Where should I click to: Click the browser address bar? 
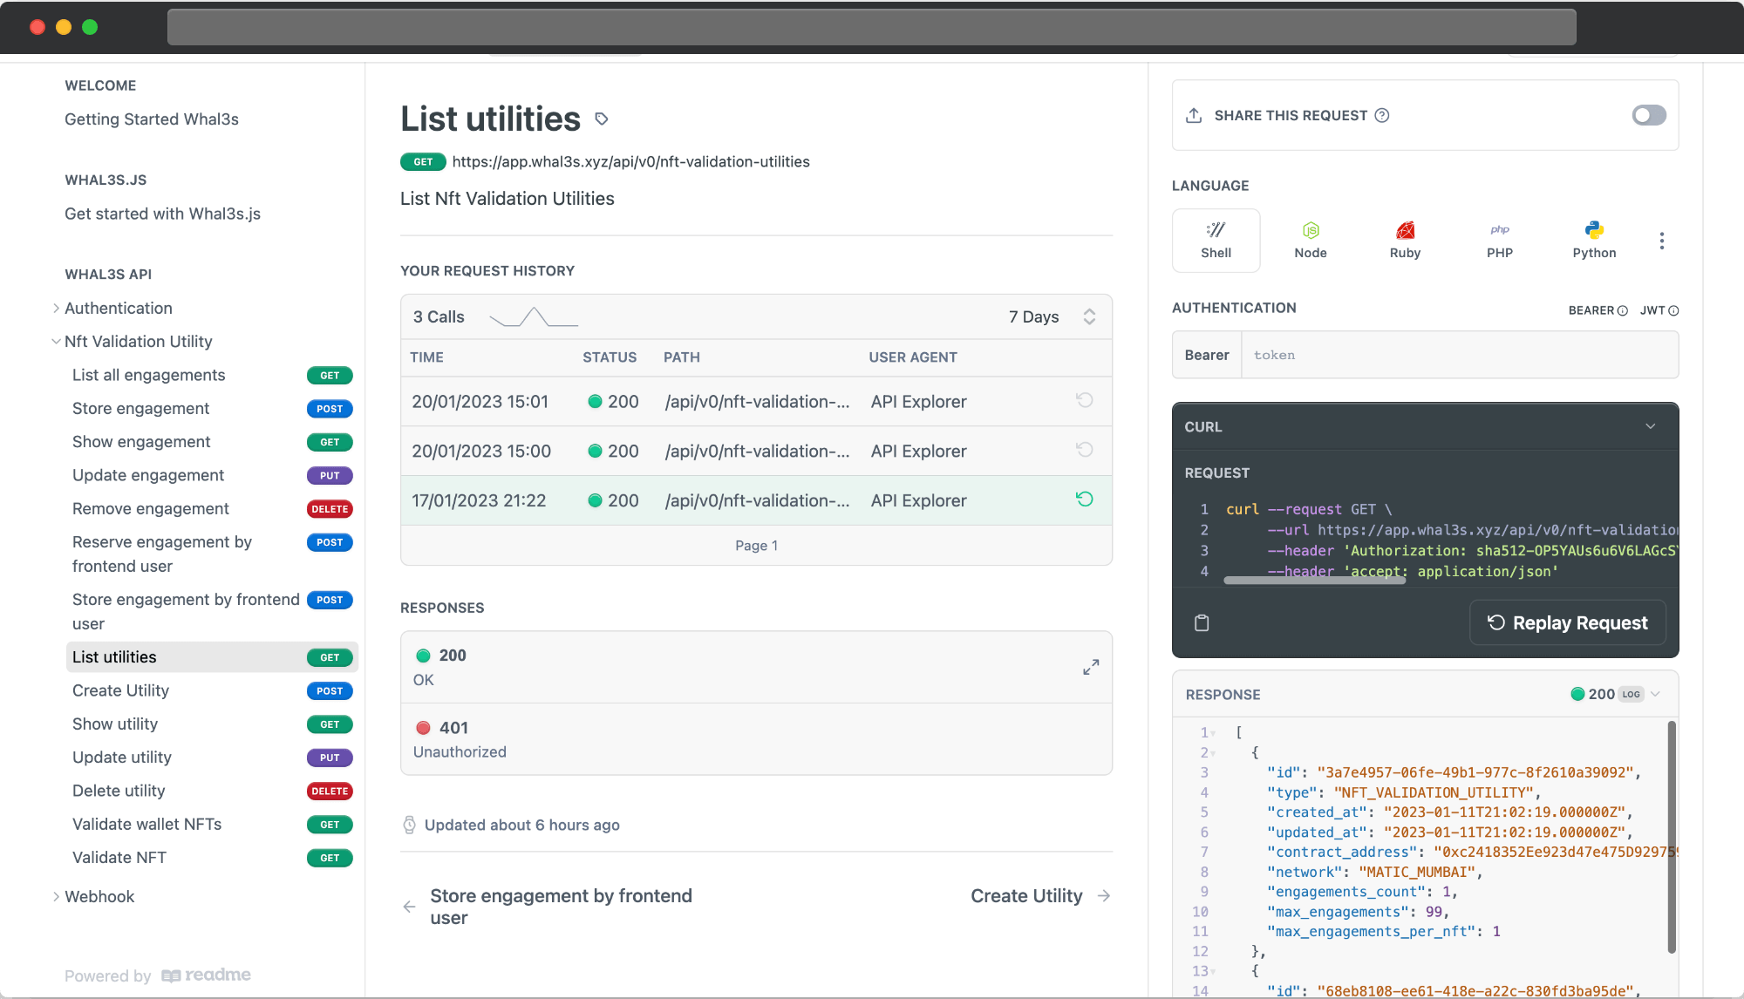point(871,27)
